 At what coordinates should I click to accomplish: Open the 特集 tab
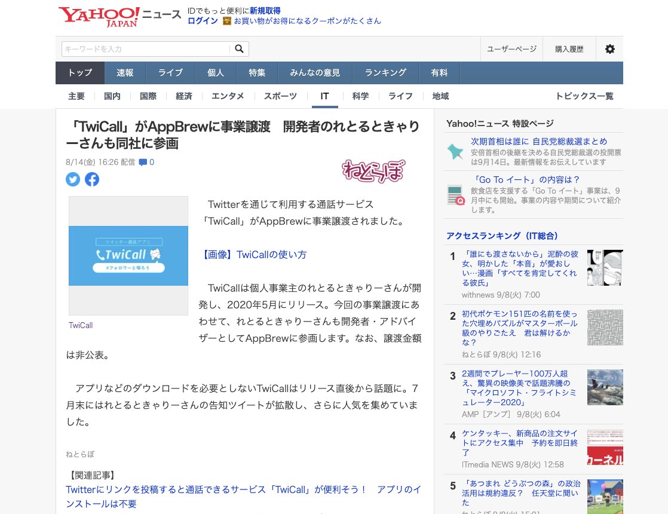coord(257,73)
